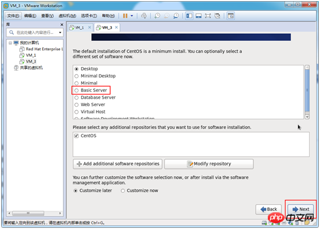Select the My Computer (我的计算机) tree node
This screenshot has width=320, height=229.
[29, 42]
